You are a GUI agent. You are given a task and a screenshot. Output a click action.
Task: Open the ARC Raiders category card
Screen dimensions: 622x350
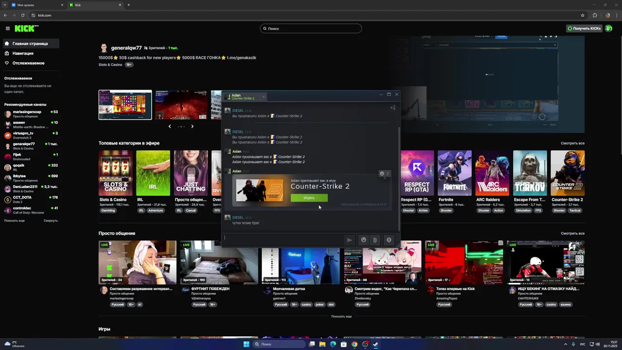[x=492, y=173]
